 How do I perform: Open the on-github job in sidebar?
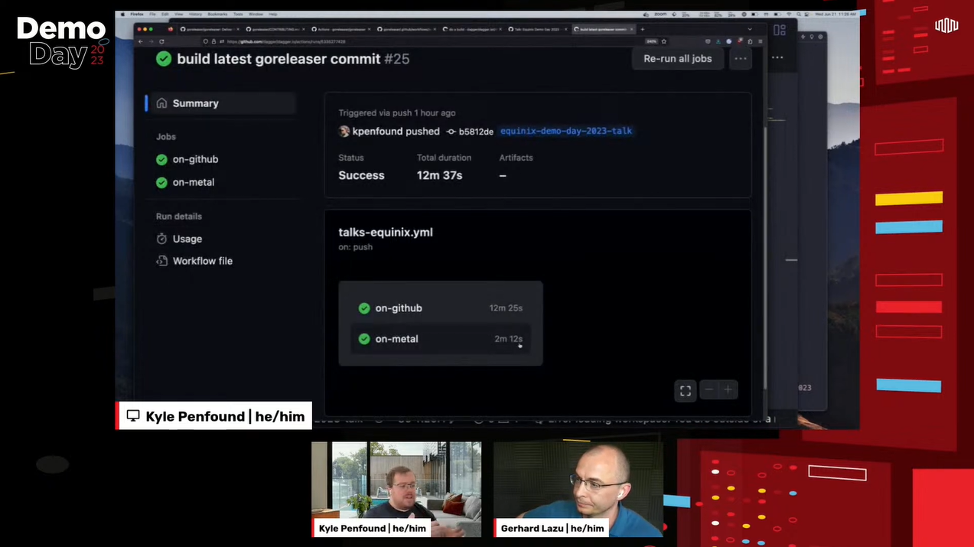coord(195,159)
